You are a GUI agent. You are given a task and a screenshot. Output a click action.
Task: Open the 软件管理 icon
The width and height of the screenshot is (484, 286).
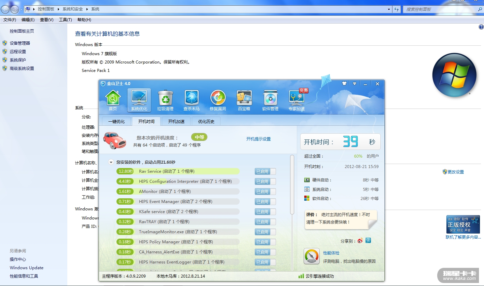[x=270, y=100]
